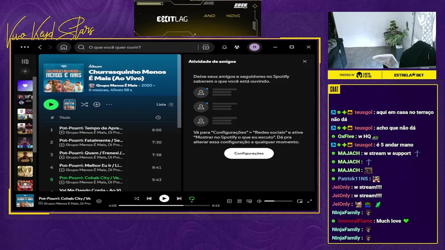Click ImmoralFlame username in chat
The image size is (445, 250).
pyautogui.click(x=355, y=221)
